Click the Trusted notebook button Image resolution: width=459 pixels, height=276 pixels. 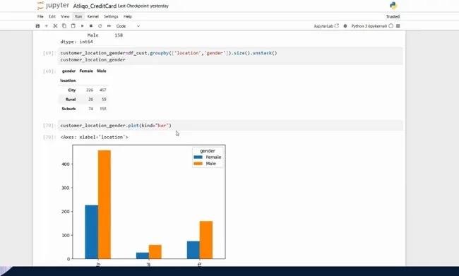[x=393, y=16]
